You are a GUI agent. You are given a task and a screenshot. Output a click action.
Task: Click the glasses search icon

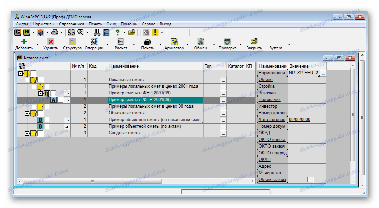71,32
